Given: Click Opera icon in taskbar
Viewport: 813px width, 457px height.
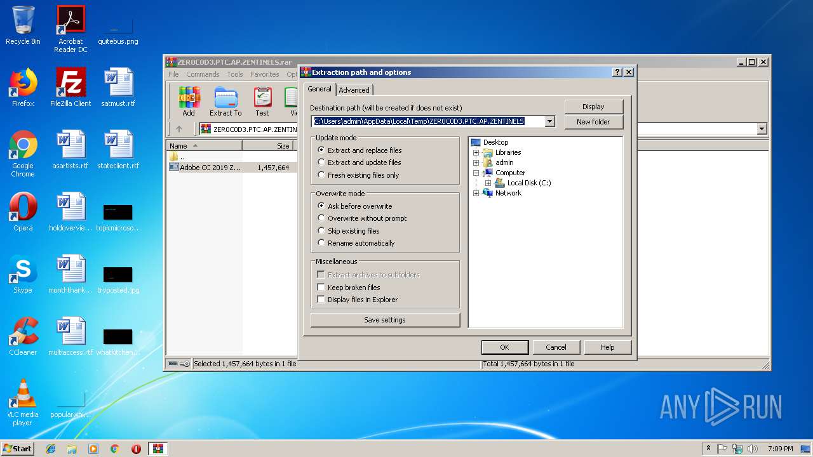Looking at the screenshot, I should (136, 449).
